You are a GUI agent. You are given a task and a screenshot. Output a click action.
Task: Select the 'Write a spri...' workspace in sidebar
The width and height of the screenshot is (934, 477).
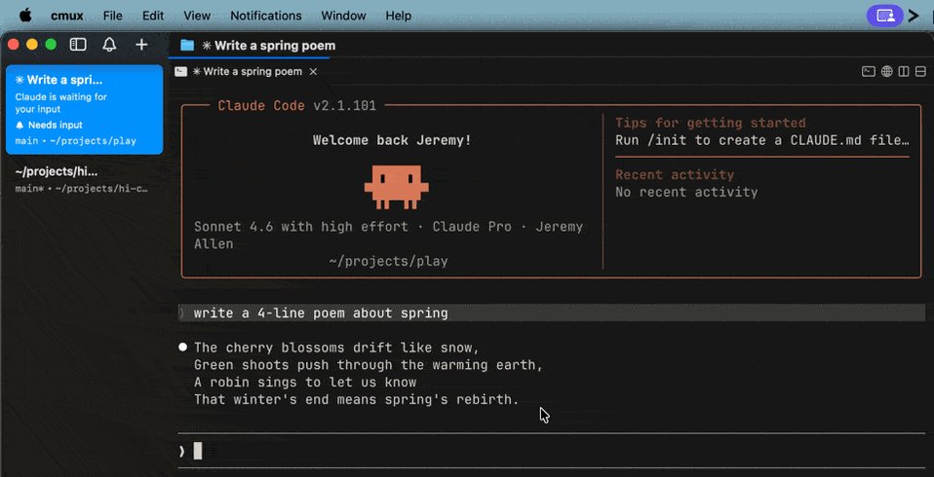tap(85, 109)
